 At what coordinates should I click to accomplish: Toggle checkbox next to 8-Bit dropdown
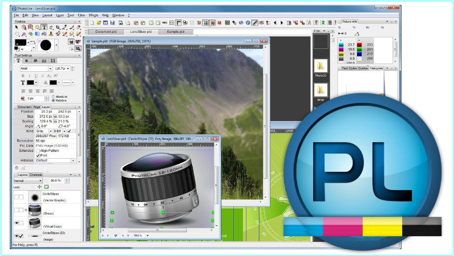pos(69,131)
